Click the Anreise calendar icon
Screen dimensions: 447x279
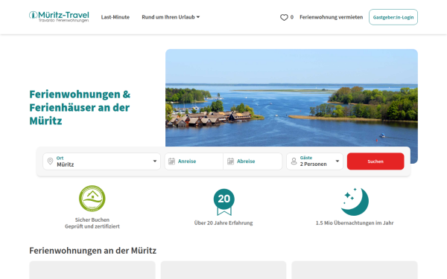171,161
